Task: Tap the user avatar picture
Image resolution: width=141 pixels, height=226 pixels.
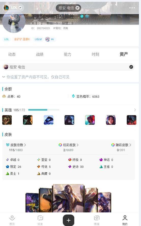Action: click(x=14, y=22)
